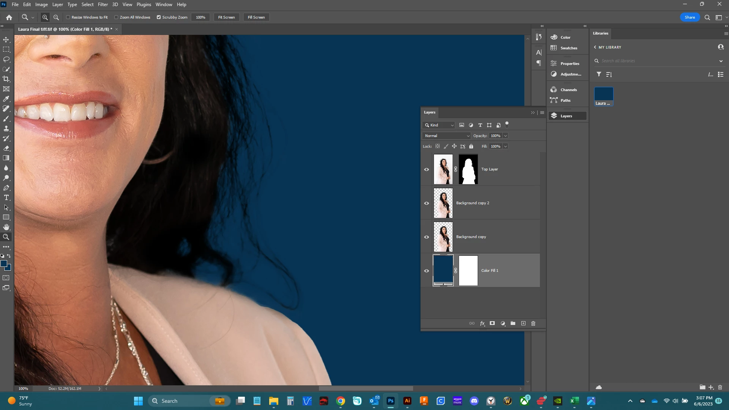
Task: Click the add layer mask icon
Action: pyautogui.click(x=492, y=323)
